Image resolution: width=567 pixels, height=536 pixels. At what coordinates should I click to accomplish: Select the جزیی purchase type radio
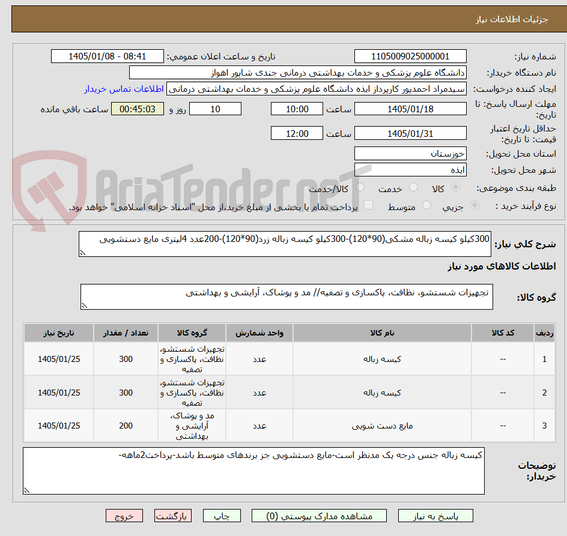pyautogui.click(x=475, y=205)
